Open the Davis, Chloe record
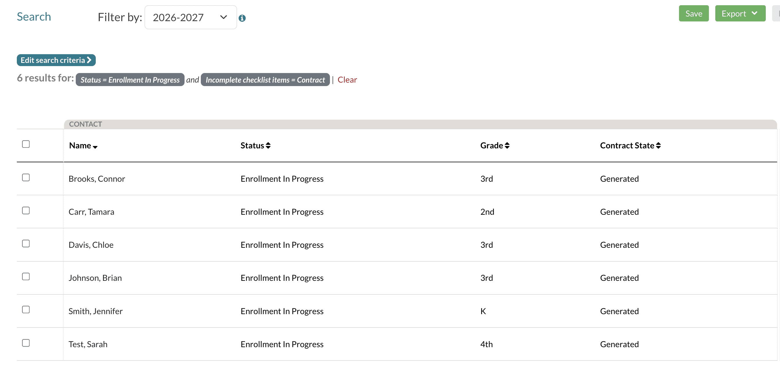This screenshot has width=780, height=386. (91, 245)
